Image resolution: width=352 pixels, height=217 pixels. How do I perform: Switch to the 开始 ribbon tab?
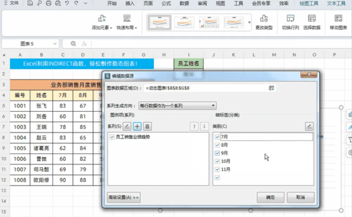coord(112,3)
